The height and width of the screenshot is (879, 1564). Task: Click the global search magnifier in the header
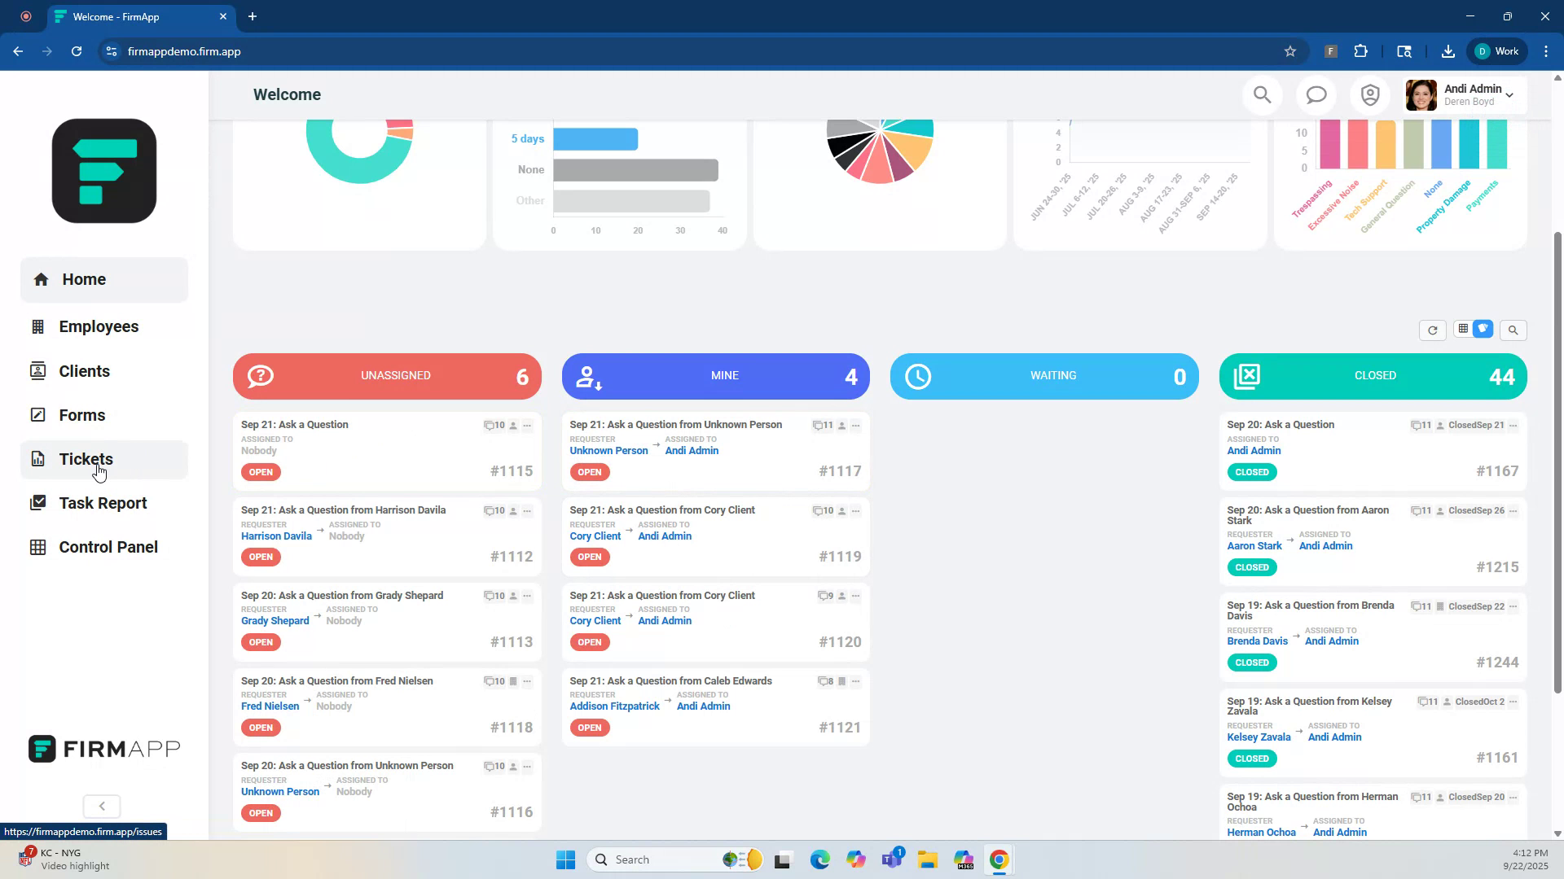pyautogui.click(x=1262, y=94)
